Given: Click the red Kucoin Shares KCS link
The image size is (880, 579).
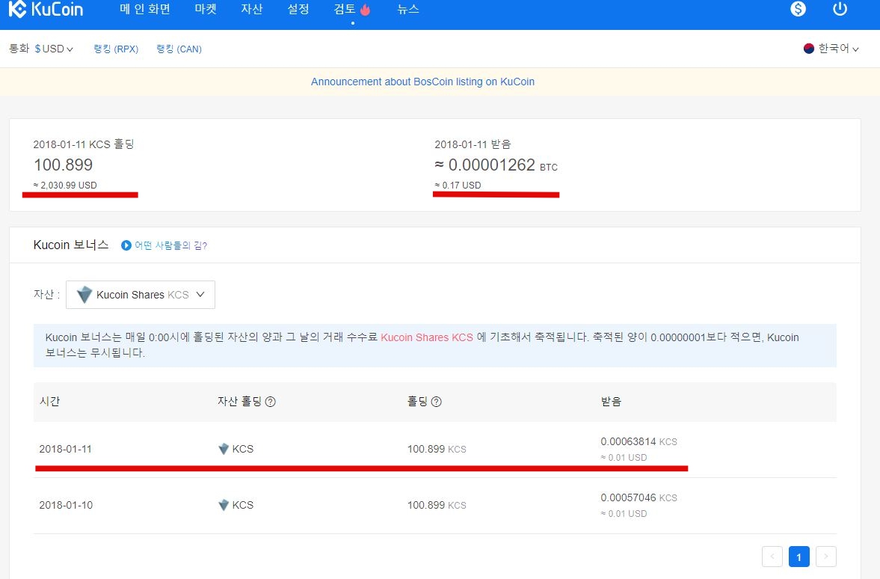Looking at the screenshot, I should point(426,337).
